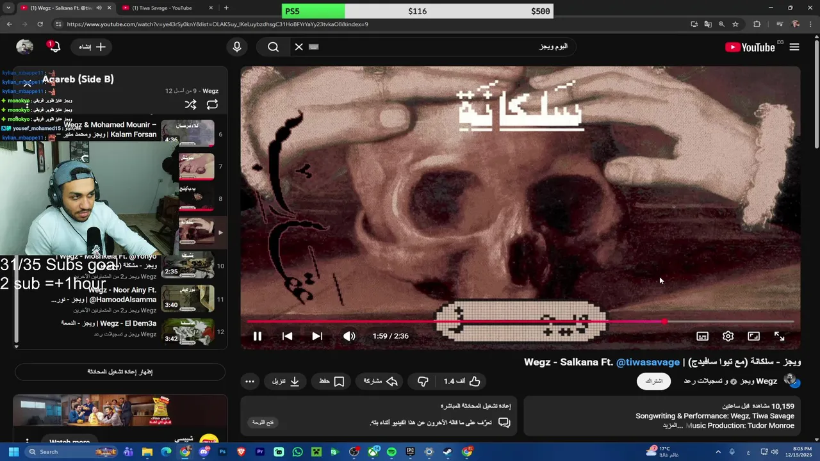Click the search magnifier button

(x=274, y=47)
